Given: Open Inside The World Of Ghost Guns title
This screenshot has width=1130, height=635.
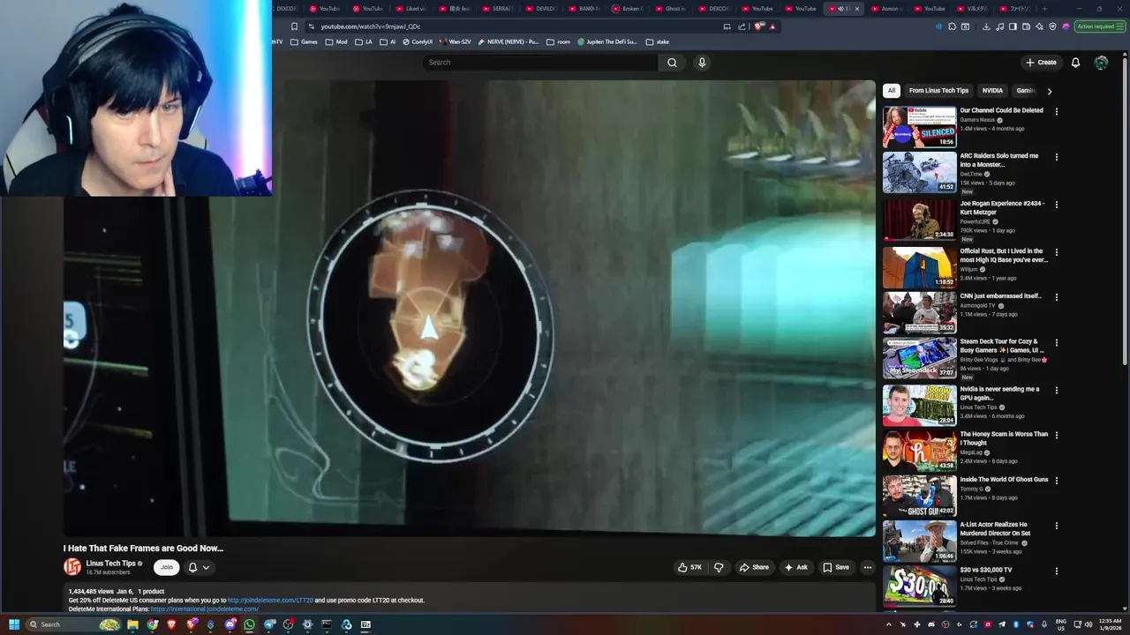Looking at the screenshot, I should coord(1004,480).
